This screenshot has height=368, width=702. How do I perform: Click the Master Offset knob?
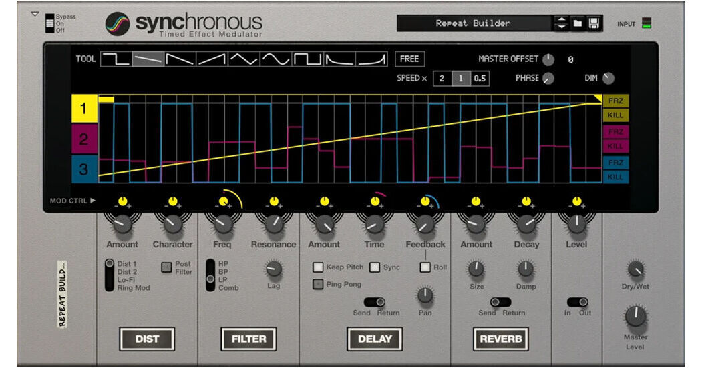coord(548,59)
